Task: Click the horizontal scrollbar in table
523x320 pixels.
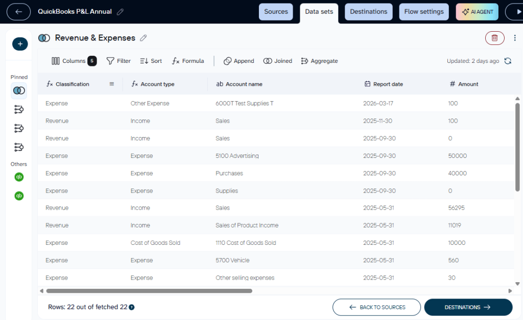Action: (149, 291)
